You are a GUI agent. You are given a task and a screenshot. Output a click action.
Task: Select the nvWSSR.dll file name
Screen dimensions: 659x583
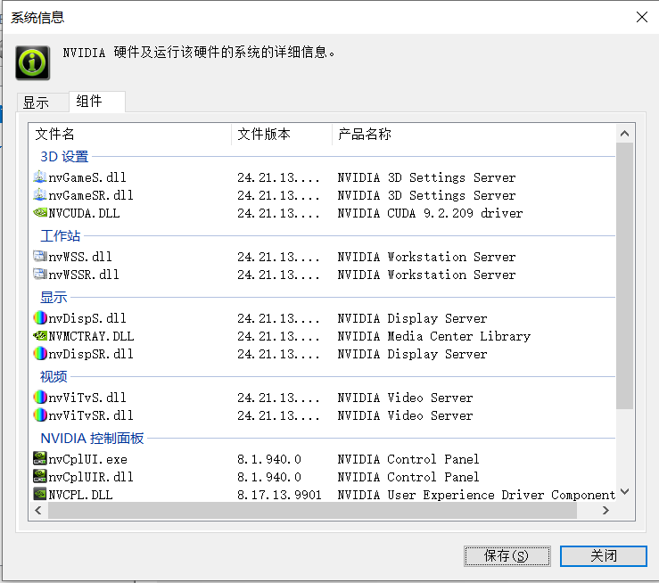84,275
